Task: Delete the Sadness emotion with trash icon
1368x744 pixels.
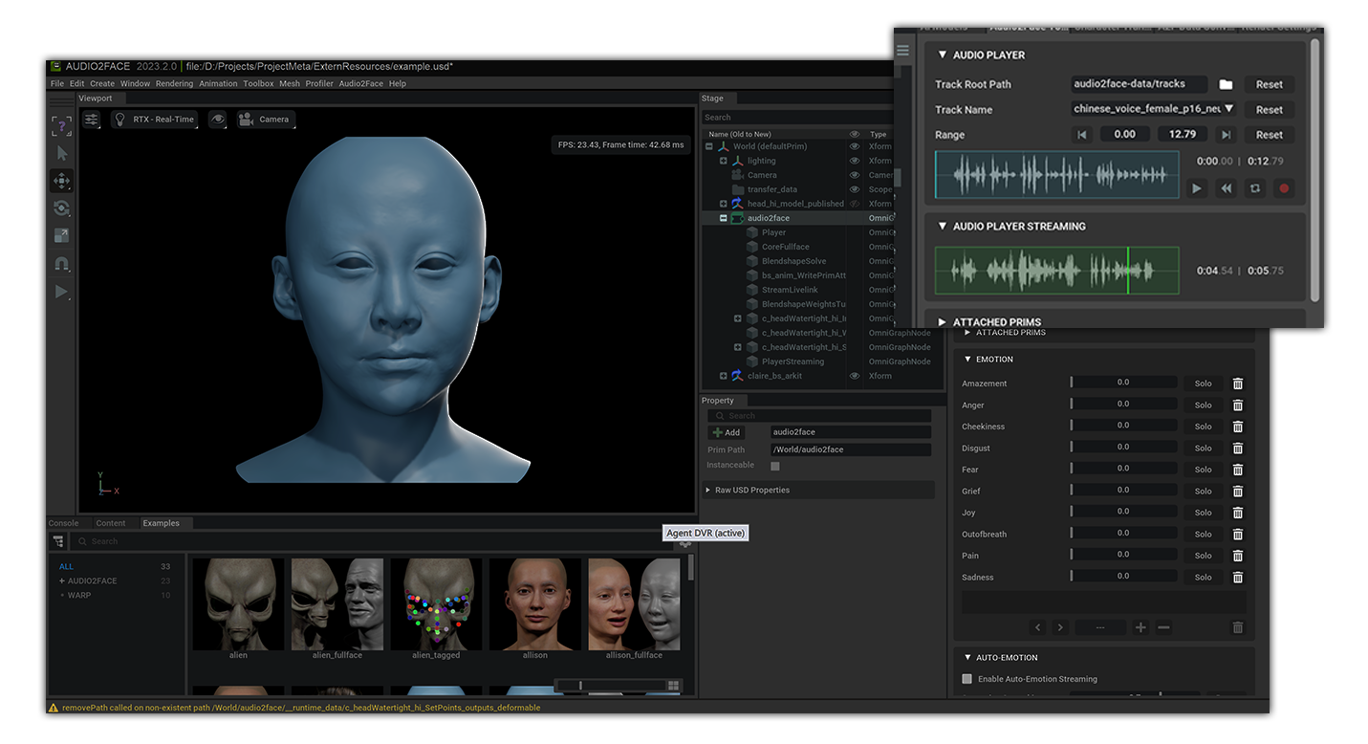Action: 1238,578
